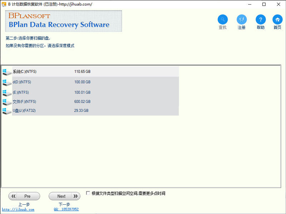This screenshot has width=286, height=214.
Task: Click the 100.01 GB size value
Action: [x=82, y=92]
